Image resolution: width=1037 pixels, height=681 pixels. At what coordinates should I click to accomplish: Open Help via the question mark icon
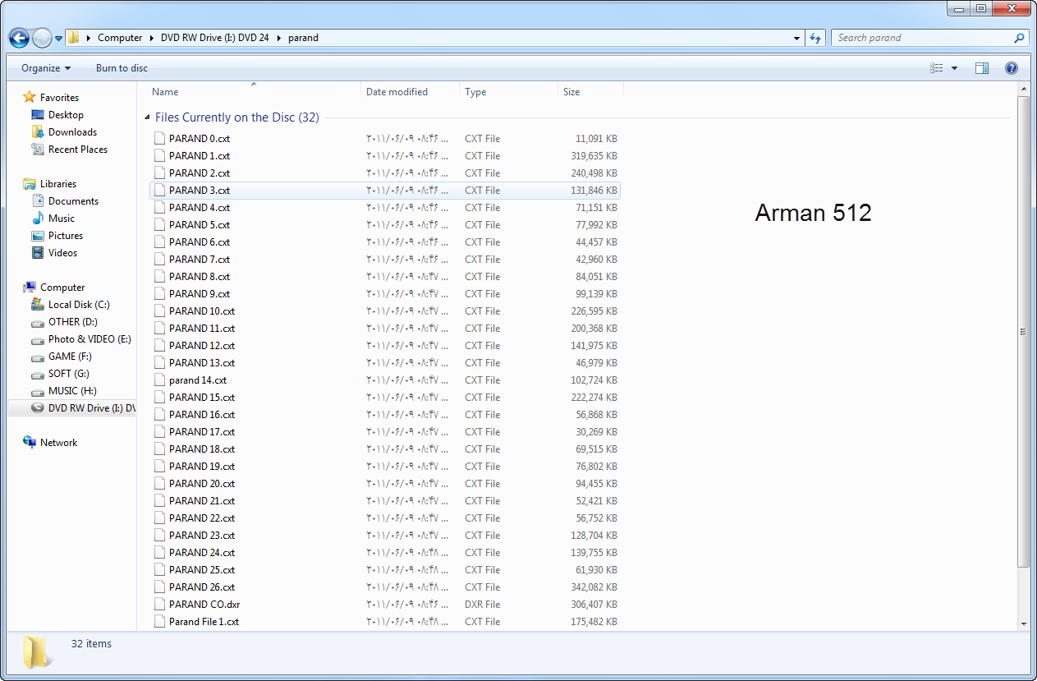click(x=1012, y=68)
